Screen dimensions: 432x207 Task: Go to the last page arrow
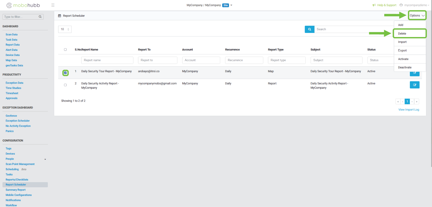coord(417,102)
